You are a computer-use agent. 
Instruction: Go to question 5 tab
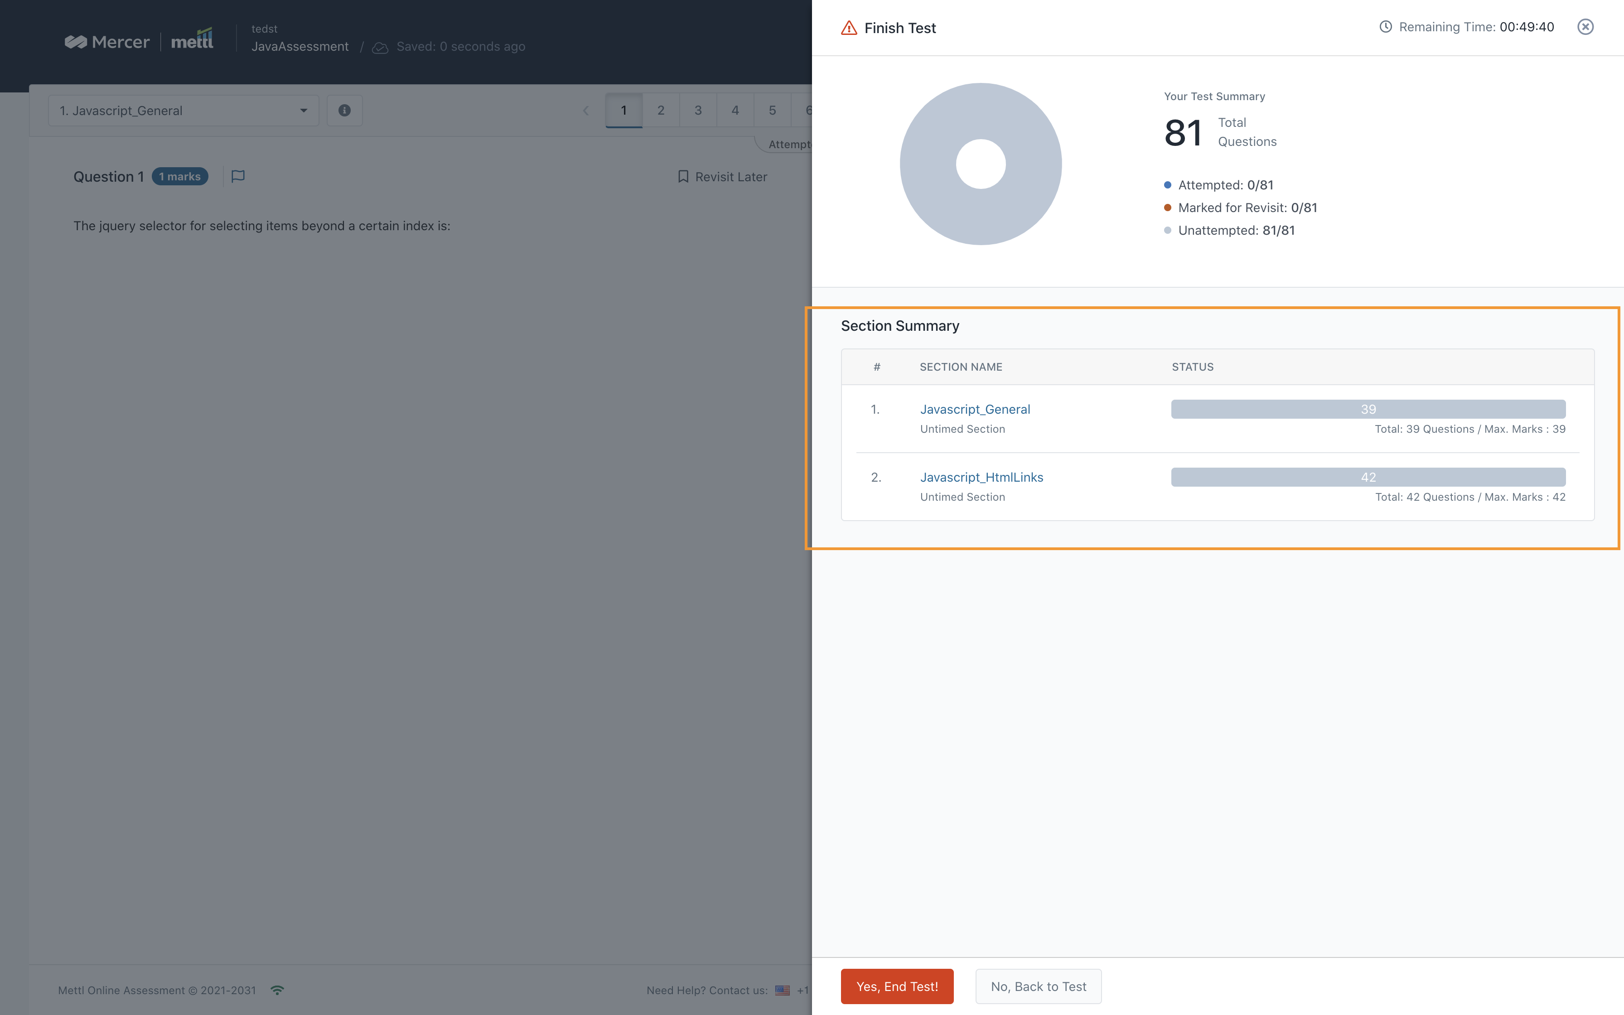point(773,110)
